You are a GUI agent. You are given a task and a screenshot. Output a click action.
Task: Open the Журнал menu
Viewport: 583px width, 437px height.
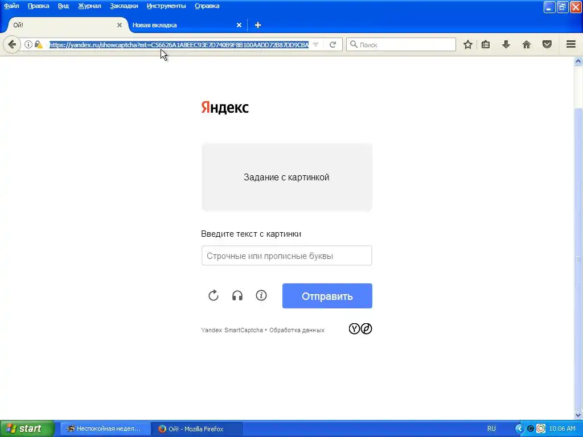(x=89, y=6)
